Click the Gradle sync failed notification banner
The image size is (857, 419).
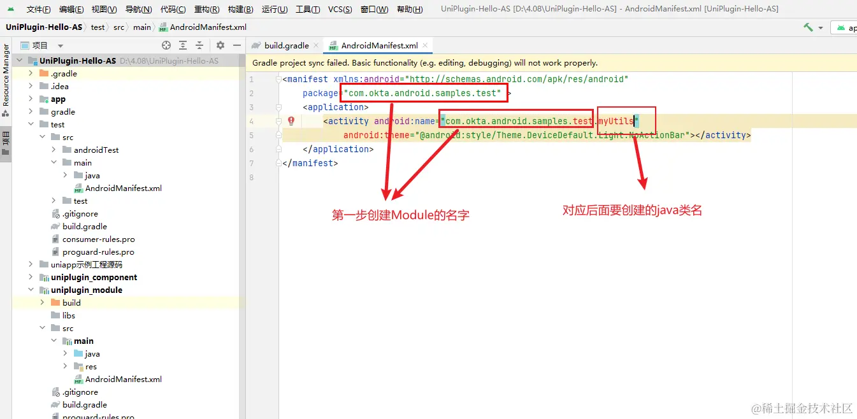[x=552, y=63]
